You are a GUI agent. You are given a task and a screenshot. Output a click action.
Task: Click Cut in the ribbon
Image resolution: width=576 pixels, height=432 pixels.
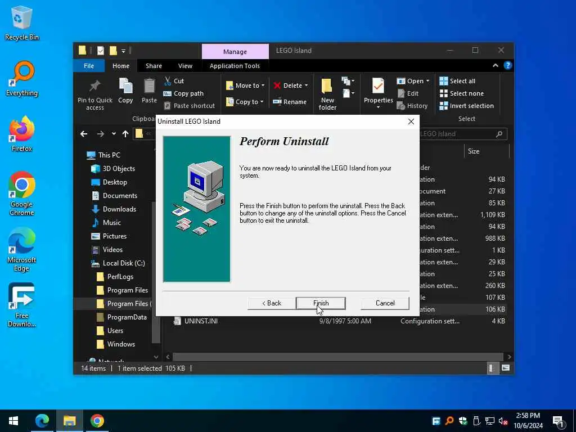174,81
